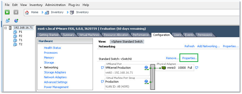Click the P2 virtual machine icon
The height and width of the screenshot is (94, 242).
(15, 36)
